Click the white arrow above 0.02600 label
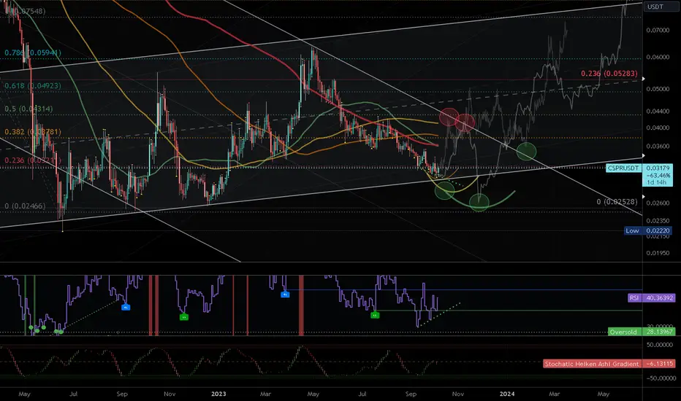681x401 pixels. coord(643,196)
